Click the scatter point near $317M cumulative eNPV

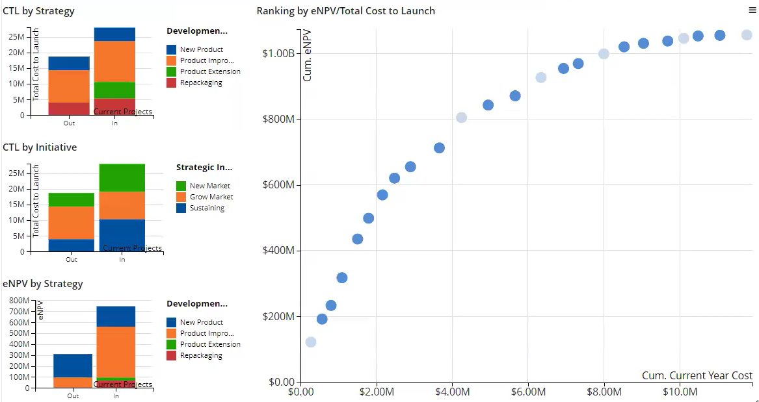pos(341,278)
